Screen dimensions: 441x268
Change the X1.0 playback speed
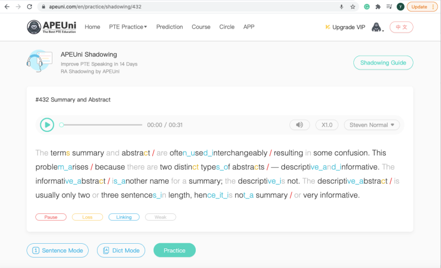pos(327,125)
